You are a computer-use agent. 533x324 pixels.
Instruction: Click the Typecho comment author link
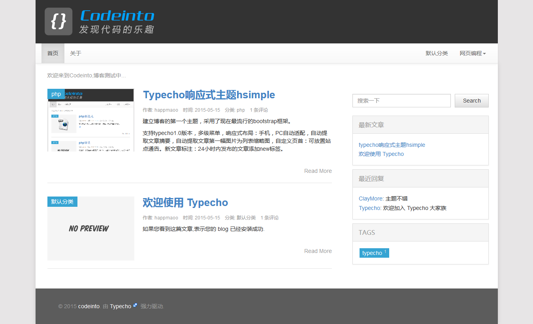pyautogui.click(x=370, y=208)
